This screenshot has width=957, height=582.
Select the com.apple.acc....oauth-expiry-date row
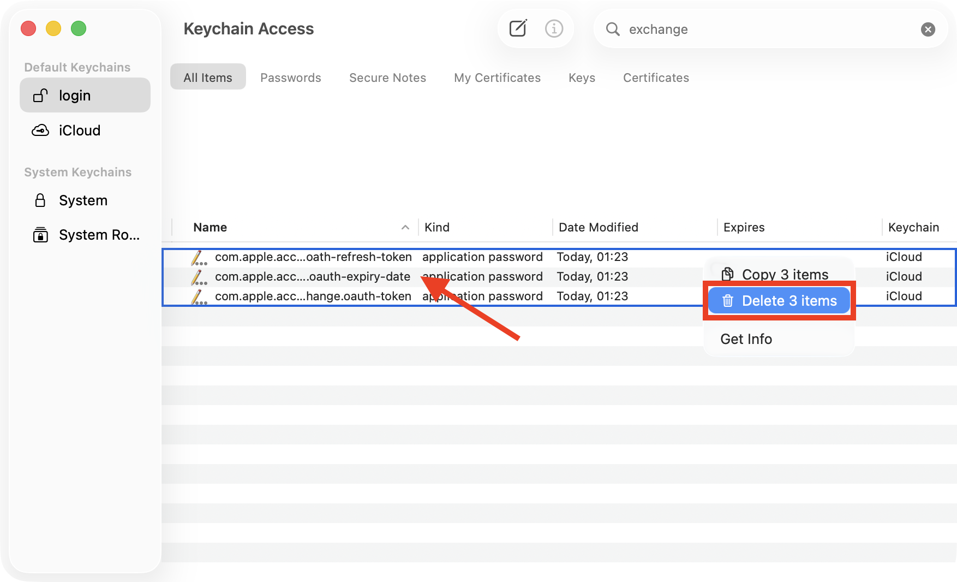pyautogui.click(x=313, y=276)
